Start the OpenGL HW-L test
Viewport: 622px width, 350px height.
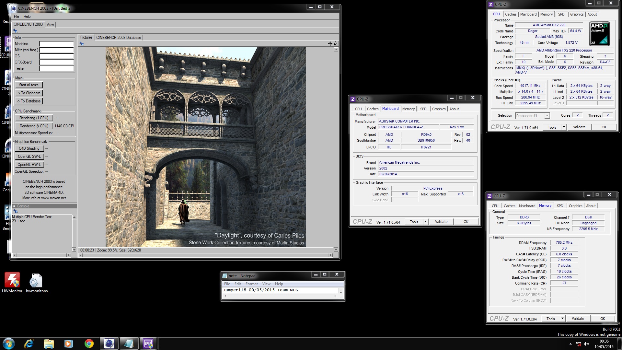[29, 165]
